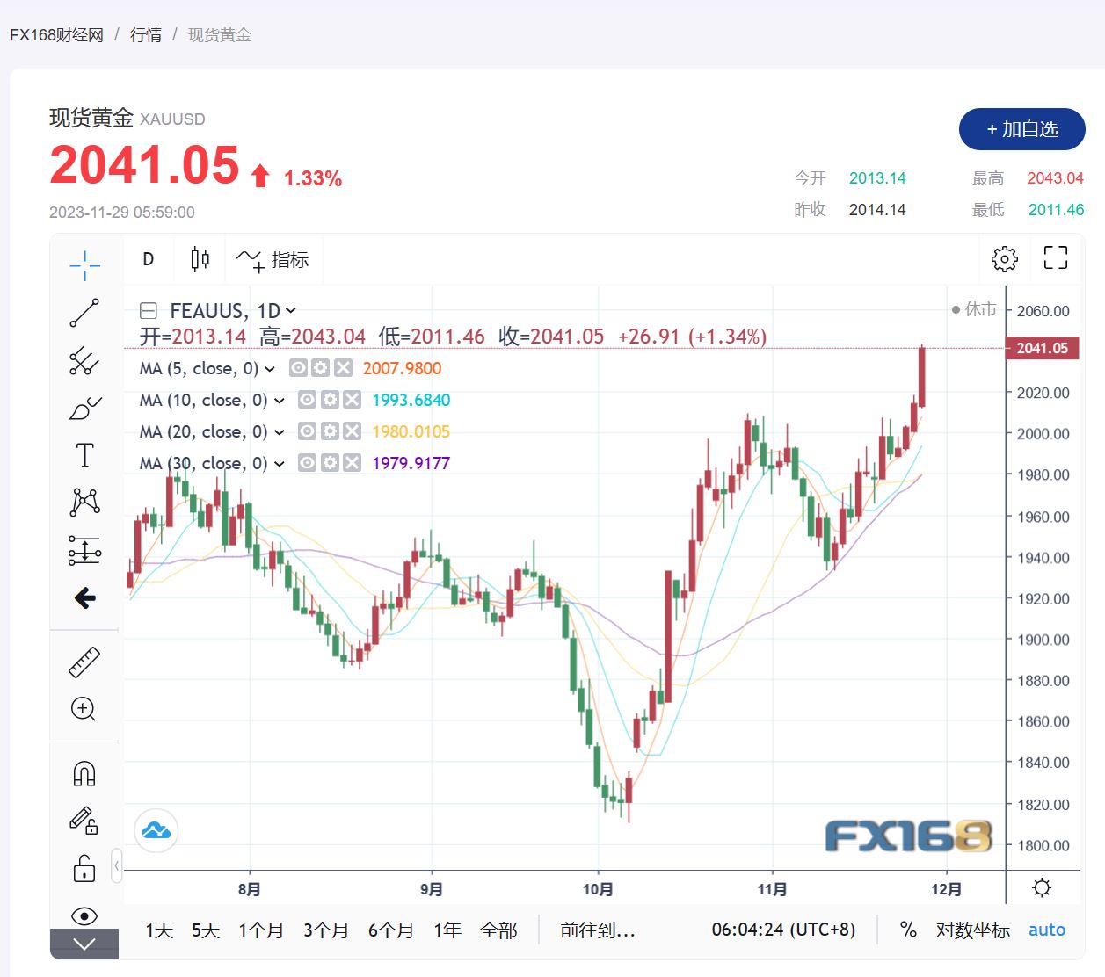This screenshot has height=977, width=1105.
Task: Open the 行情 breadcrumb link
Action: click(x=146, y=35)
